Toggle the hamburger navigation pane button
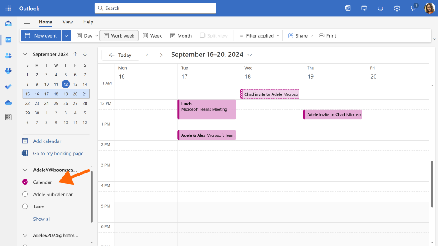This screenshot has height=246, width=438. click(27, 22)
